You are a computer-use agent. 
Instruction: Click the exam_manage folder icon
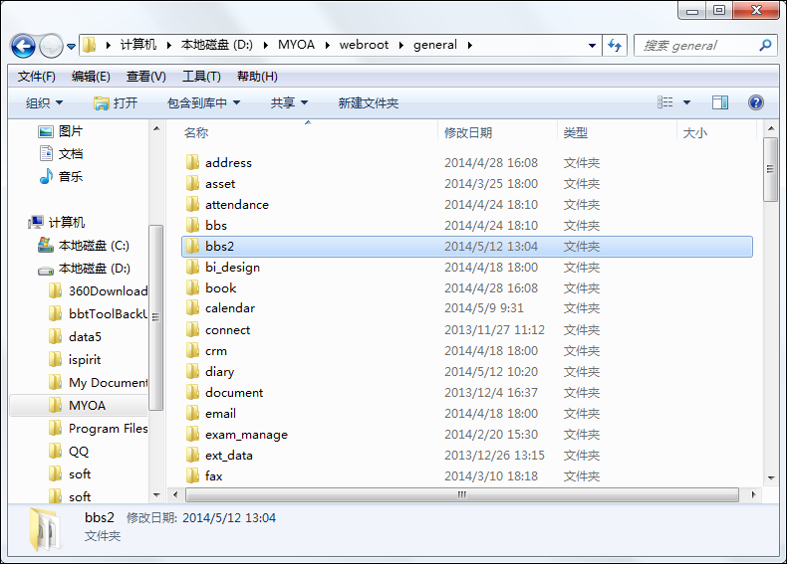click(192, 434)
